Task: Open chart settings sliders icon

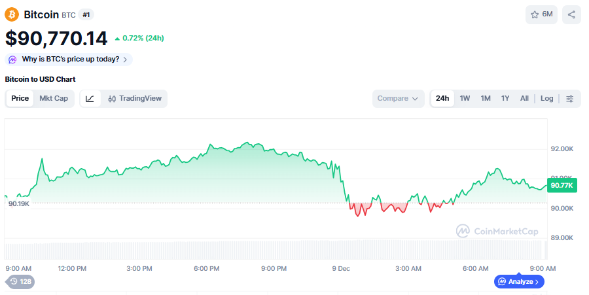Action: [x=570, y=99]
